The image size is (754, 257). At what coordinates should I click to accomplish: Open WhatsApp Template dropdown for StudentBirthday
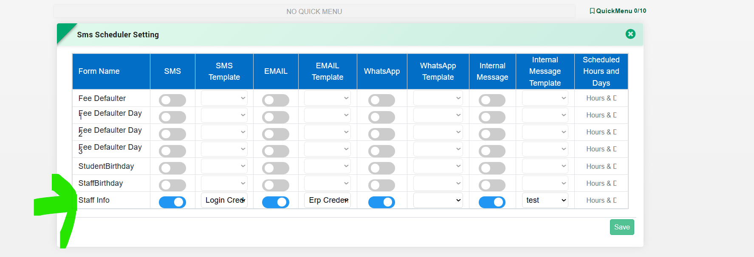point(438,166)
